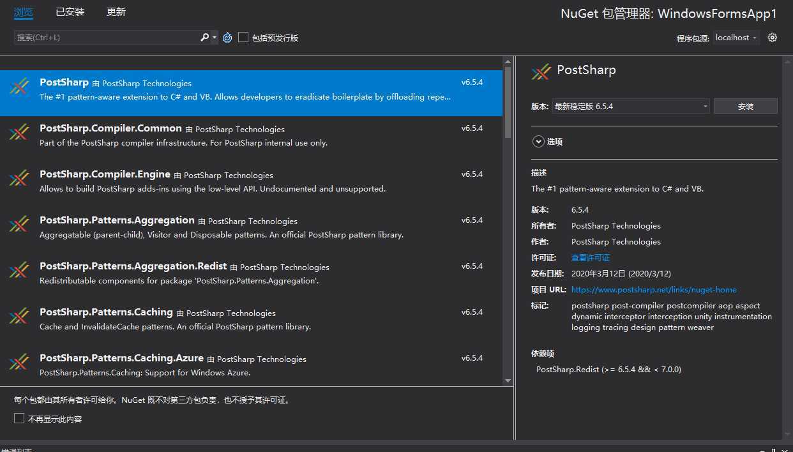This screenshot has width=793, height=452.
Task: Select the PostSharp.Patterns.Caching package name
Action: pyautogui.click(x=106, y=312)
